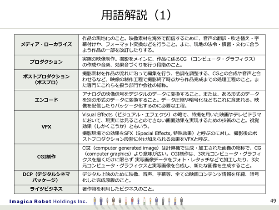
Task: Click the description 著作物を利用したビジネスのこと
Action: pyautogui.click(x=118, y=189)
